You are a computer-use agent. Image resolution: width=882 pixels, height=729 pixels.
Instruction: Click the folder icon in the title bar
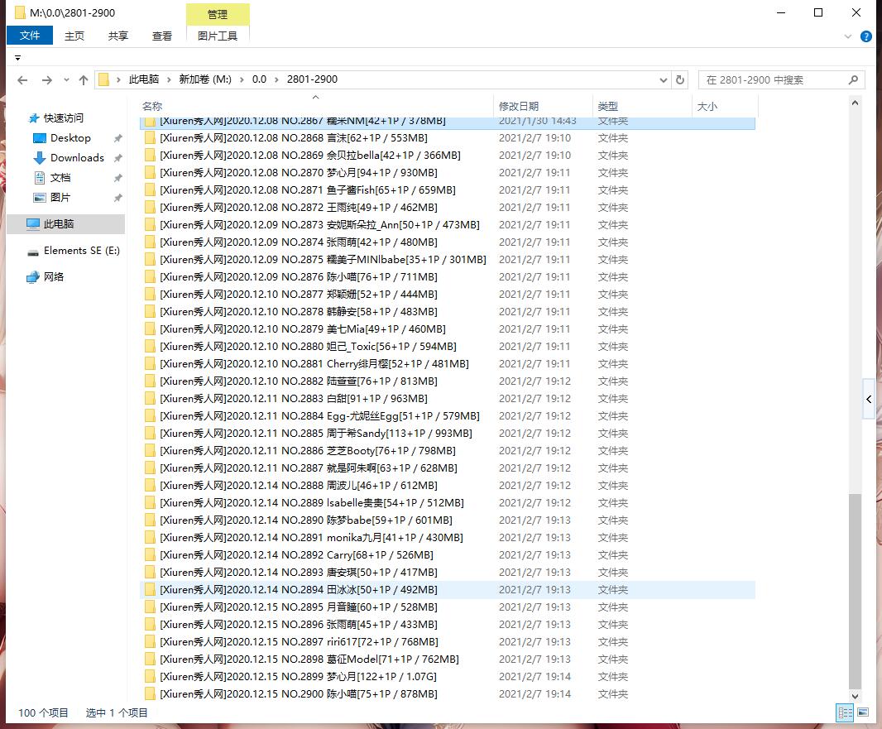20,12
